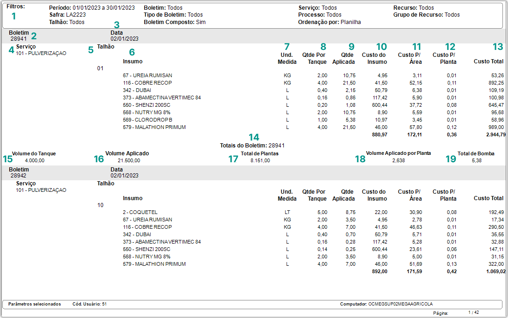The height and width of the screenshot is (318, 508).
Task: Select Volume do Tanque value 4.000,00
Action: coord(35,160)
